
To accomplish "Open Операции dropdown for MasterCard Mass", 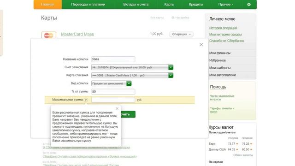I will coord(181,34).
